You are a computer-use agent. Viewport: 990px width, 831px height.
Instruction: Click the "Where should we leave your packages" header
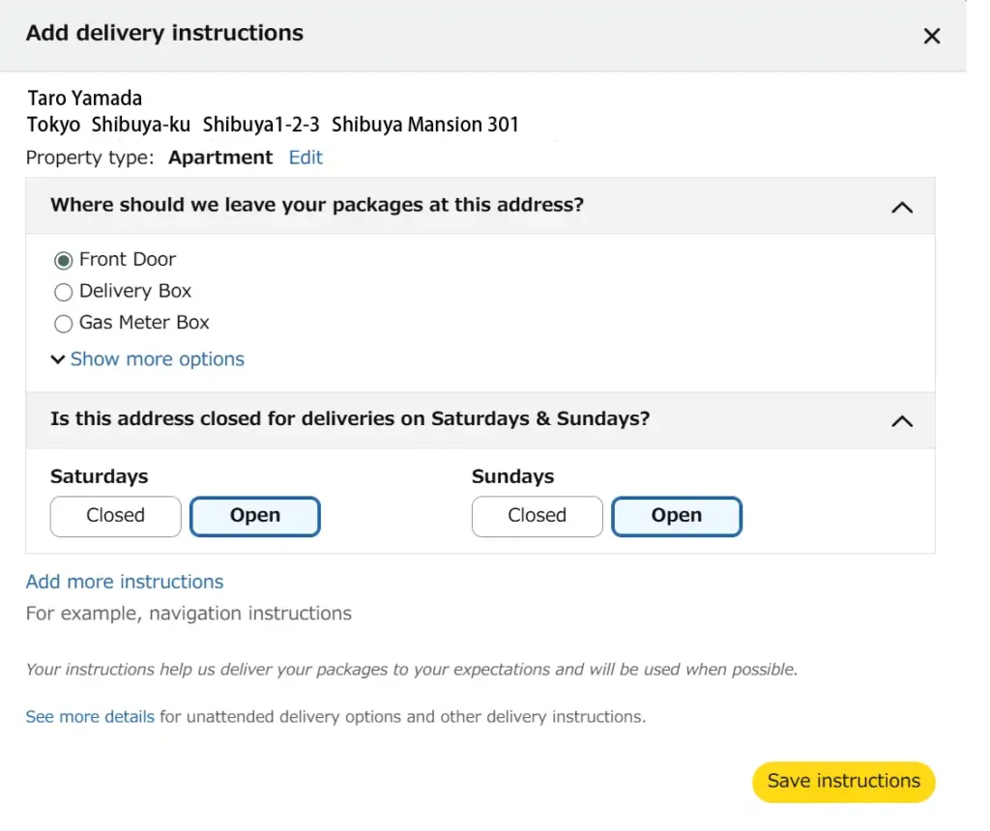tap(317, 205)
